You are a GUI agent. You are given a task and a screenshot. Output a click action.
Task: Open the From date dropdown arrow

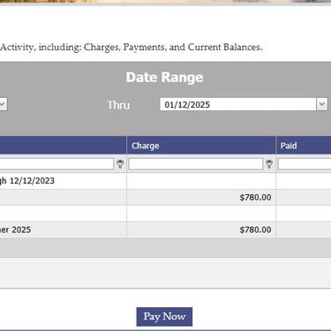(x=3, y=104)
